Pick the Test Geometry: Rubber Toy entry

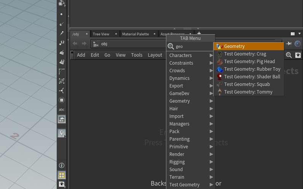252,69
